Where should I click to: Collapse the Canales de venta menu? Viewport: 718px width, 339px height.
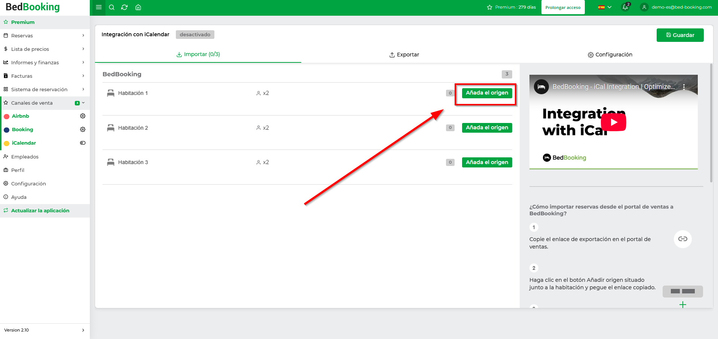(x=83, y=103)
